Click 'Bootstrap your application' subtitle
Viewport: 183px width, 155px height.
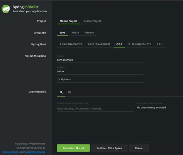(30, 12)
